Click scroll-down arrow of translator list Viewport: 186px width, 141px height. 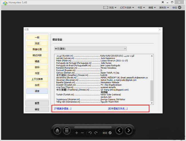(152, 103)
